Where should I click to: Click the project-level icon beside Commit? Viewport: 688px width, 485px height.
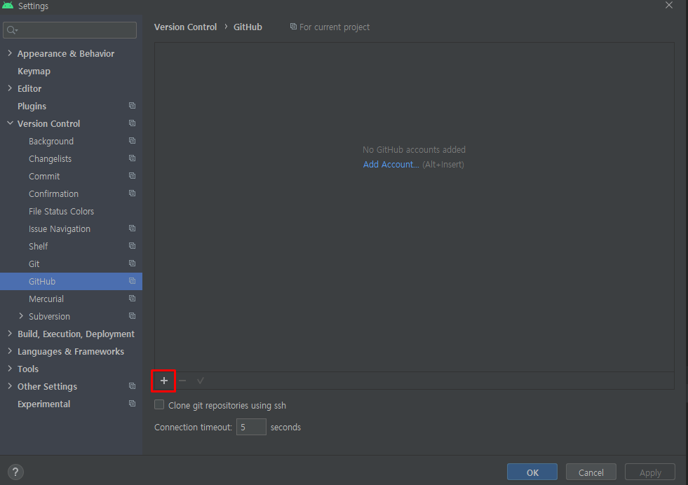pos(132,176)
